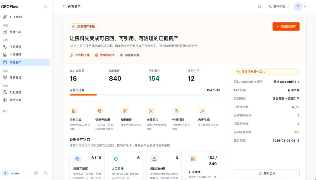This screenshot has height=180, width=316.
Task: Click the admin avatar in the sidebar footer
Action: (5, 173)
